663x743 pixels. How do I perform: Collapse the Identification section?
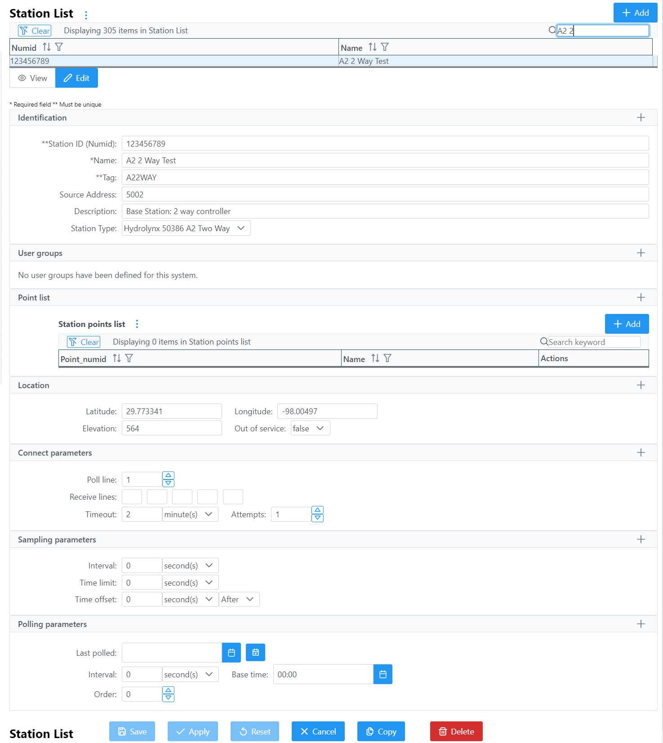[x=641, y=118]
